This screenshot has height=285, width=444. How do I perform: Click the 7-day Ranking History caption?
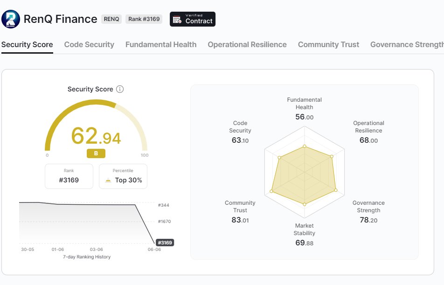(x=87, y=257)
